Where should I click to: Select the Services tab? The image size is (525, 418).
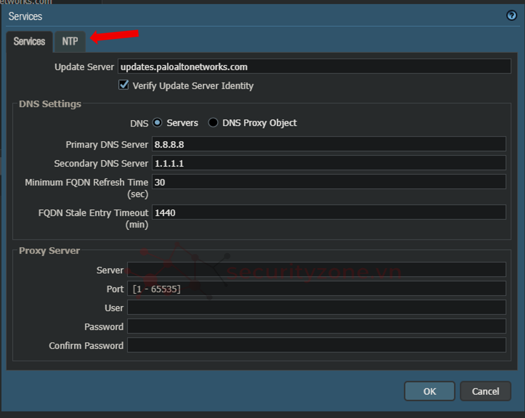click(29, 42)
